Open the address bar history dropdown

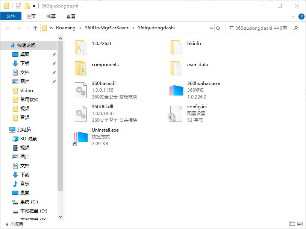click(211, 28)
